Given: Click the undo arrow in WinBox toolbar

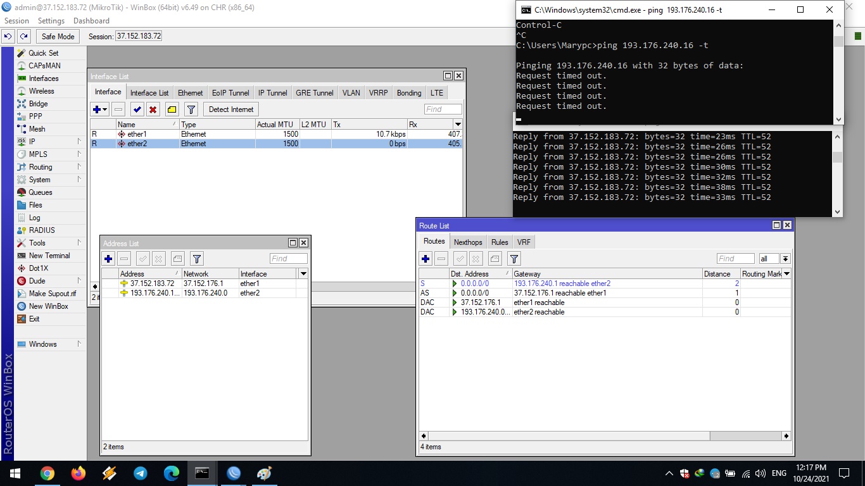Looking at the screenshot, I should point(8,37).
